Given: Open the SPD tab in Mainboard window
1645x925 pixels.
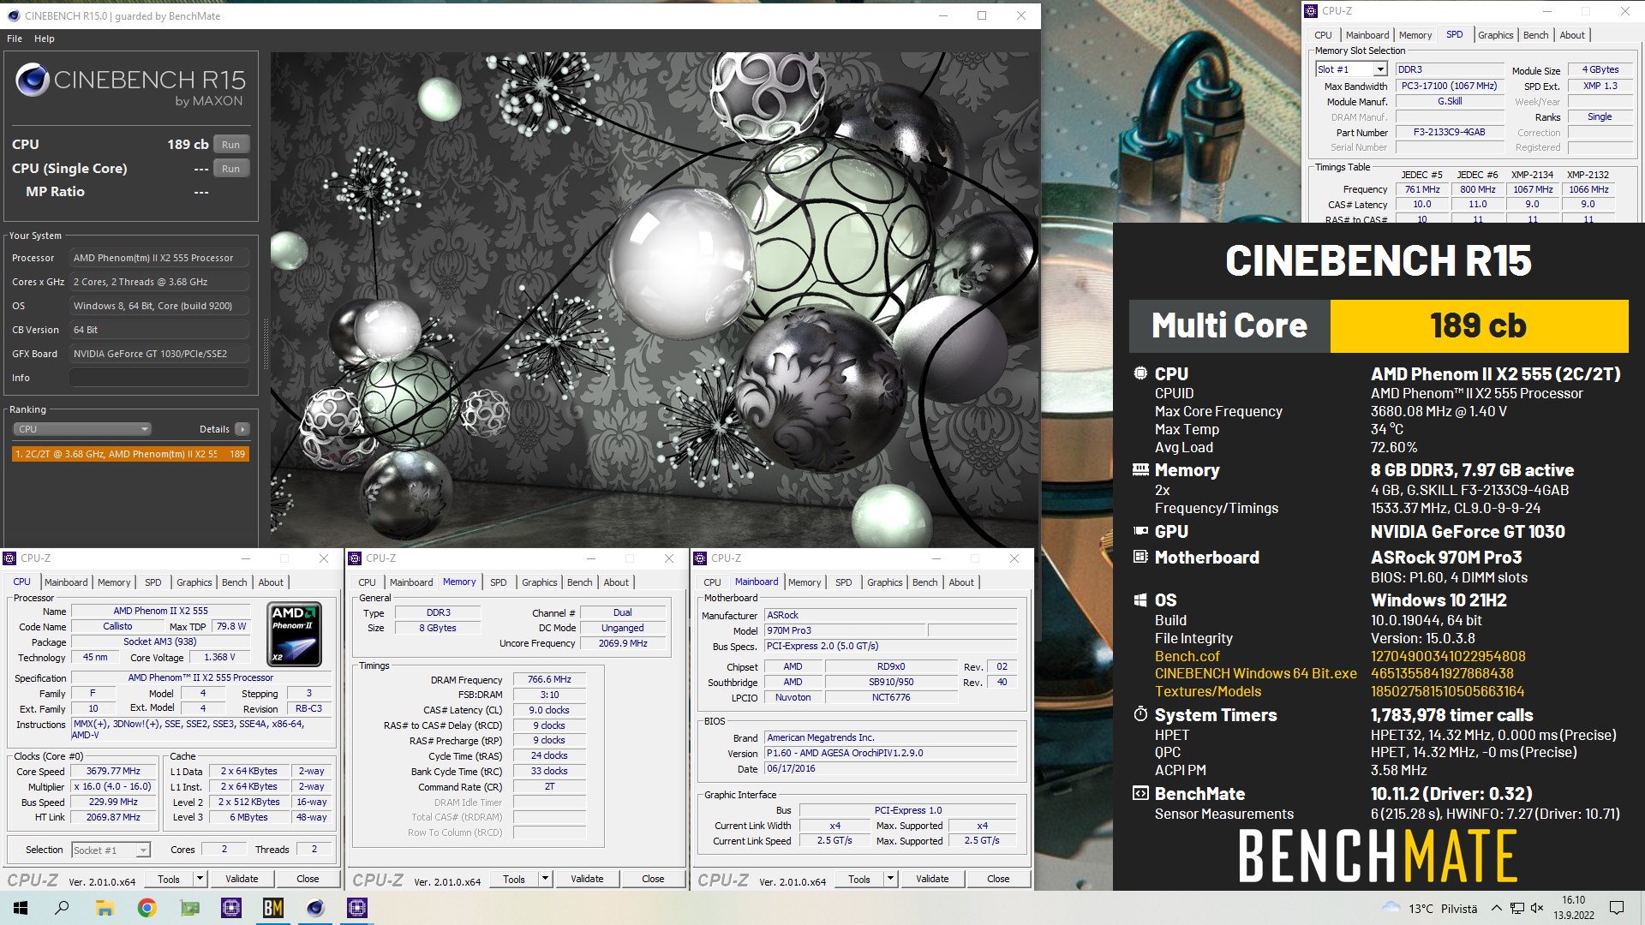Looking at the screenshot, I should [x=844, y=582].
